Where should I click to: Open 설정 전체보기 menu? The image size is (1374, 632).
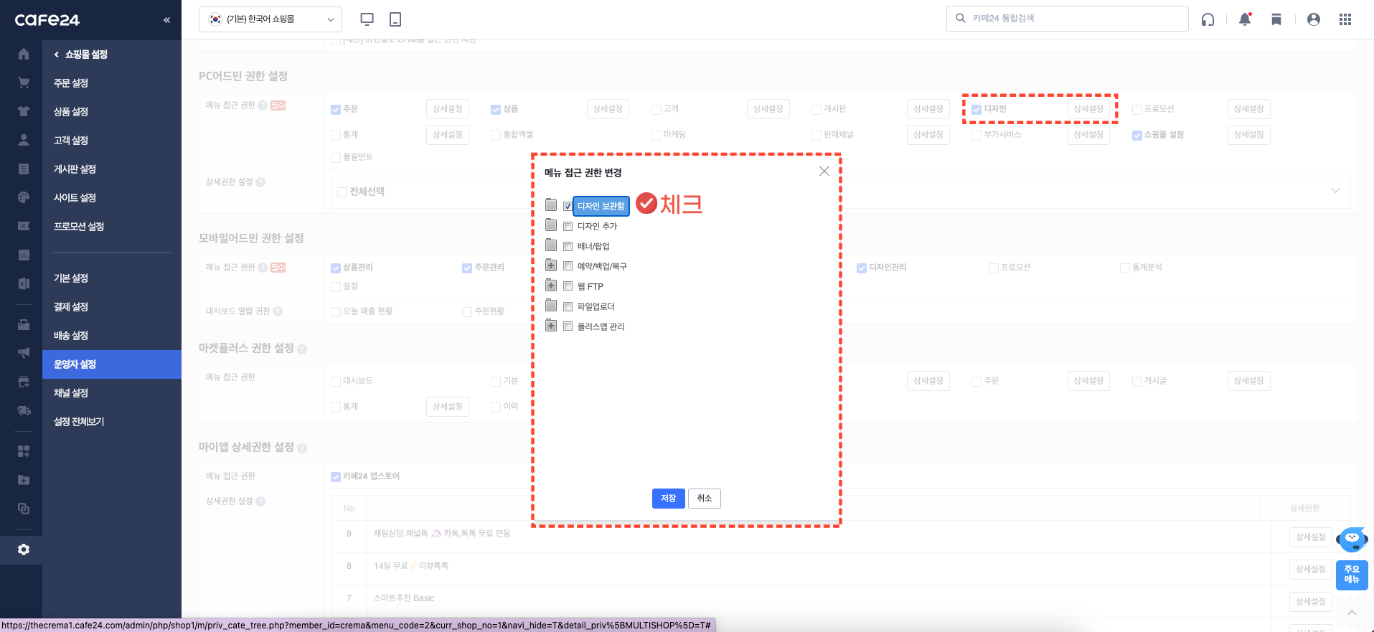[79, 422]
